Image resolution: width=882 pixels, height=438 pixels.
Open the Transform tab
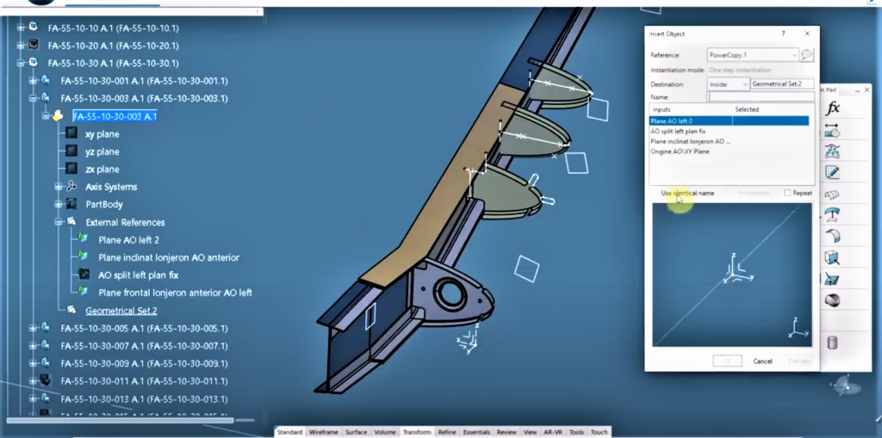click(417, 432)
